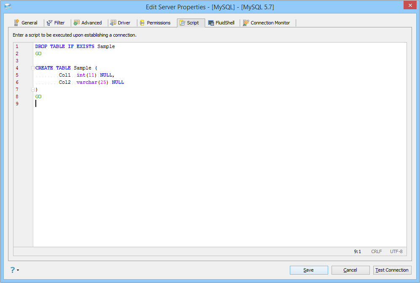Click the NULL keyword on line 6
Screen dimensions: 420x283
pos(118,82)
